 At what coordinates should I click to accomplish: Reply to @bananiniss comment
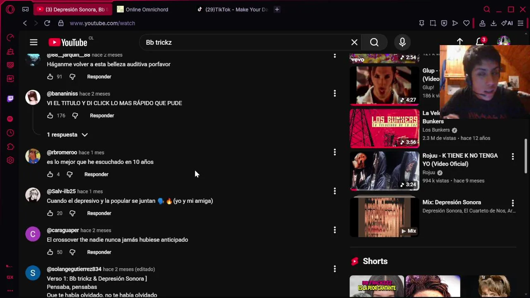coord(102,115)
